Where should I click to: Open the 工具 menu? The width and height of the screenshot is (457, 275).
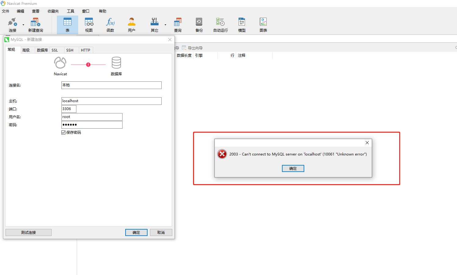point(71,11)
